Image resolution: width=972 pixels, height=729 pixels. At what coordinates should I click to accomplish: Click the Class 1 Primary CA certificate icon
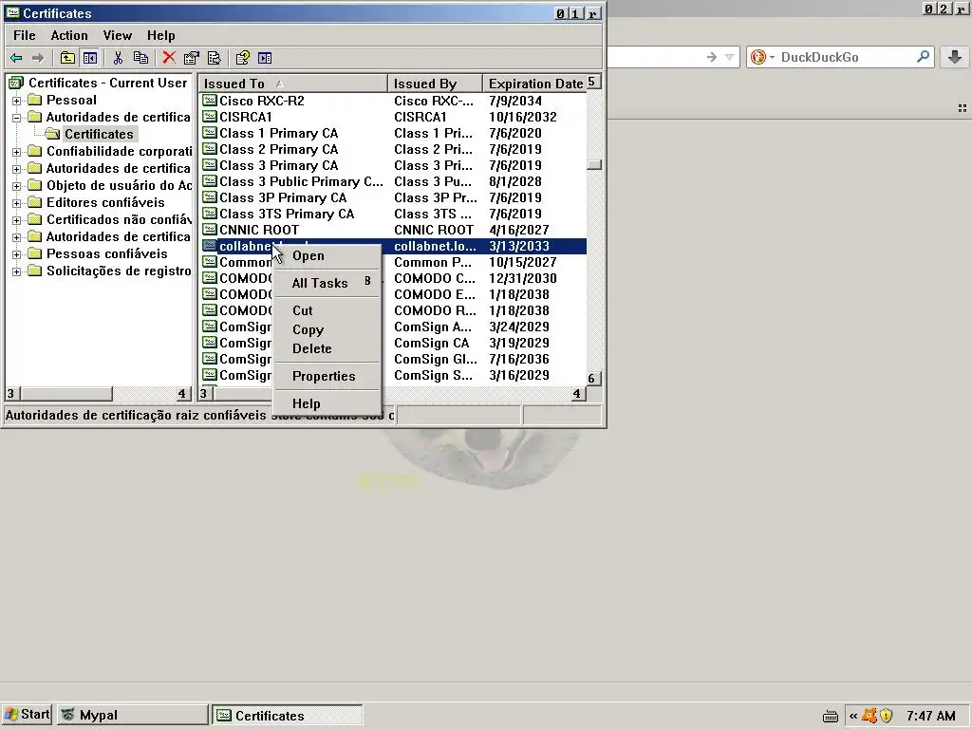(210, 133)
